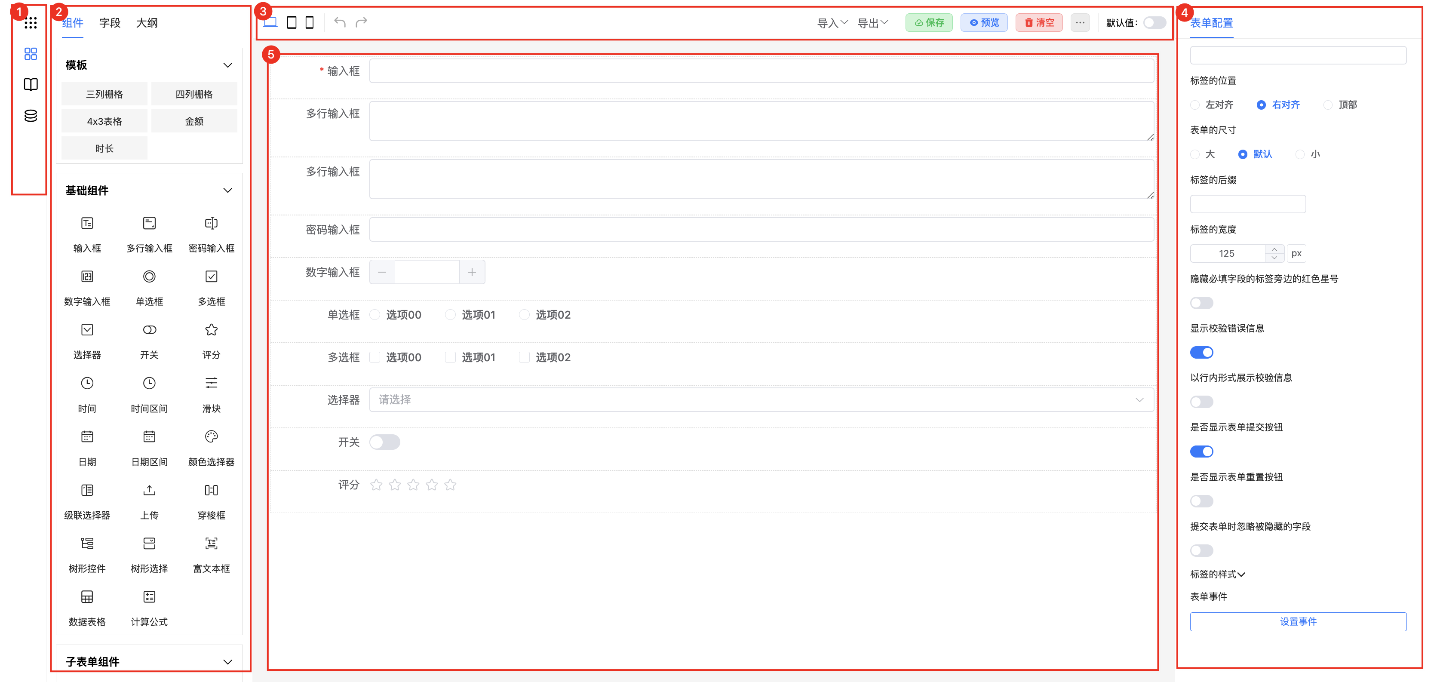This screenshot has height=682, width=1437.
Task: Select 左对齐 label position radio
Action: (x=1195, y=105)
